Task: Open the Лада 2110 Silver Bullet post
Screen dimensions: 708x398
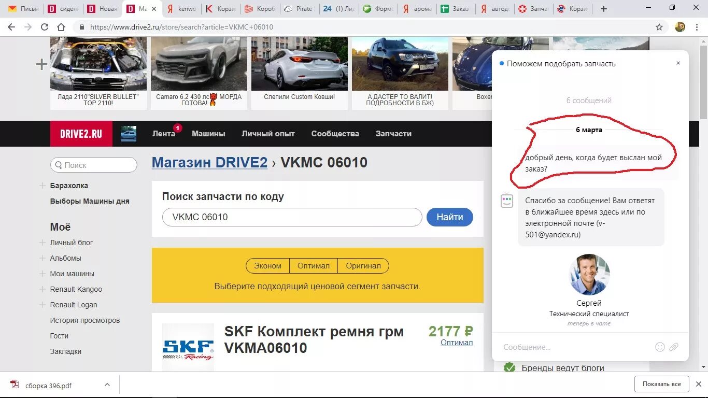Action: coord(98,73)
